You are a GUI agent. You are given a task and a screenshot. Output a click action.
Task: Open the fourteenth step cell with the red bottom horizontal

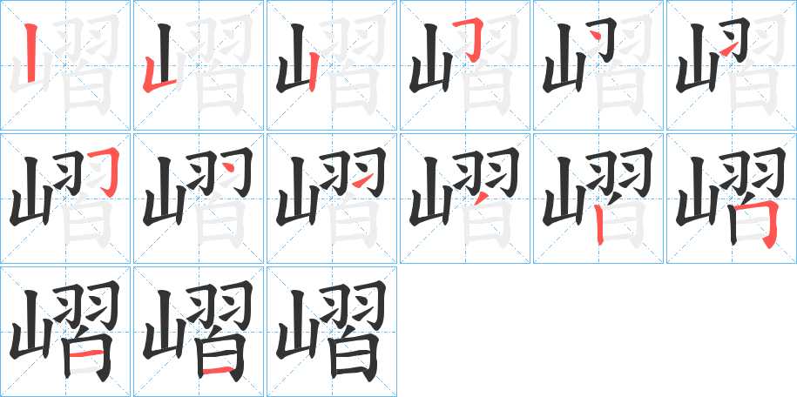click(x=199, y=332)
